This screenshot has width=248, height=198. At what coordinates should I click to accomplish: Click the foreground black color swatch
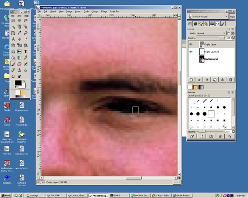click(18, 83)
